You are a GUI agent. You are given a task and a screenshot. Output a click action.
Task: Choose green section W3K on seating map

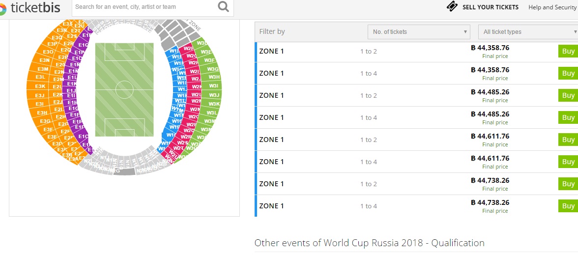tap(214, 104)
